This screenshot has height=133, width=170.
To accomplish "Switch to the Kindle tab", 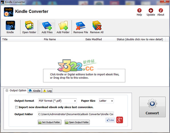I will 35,91.
